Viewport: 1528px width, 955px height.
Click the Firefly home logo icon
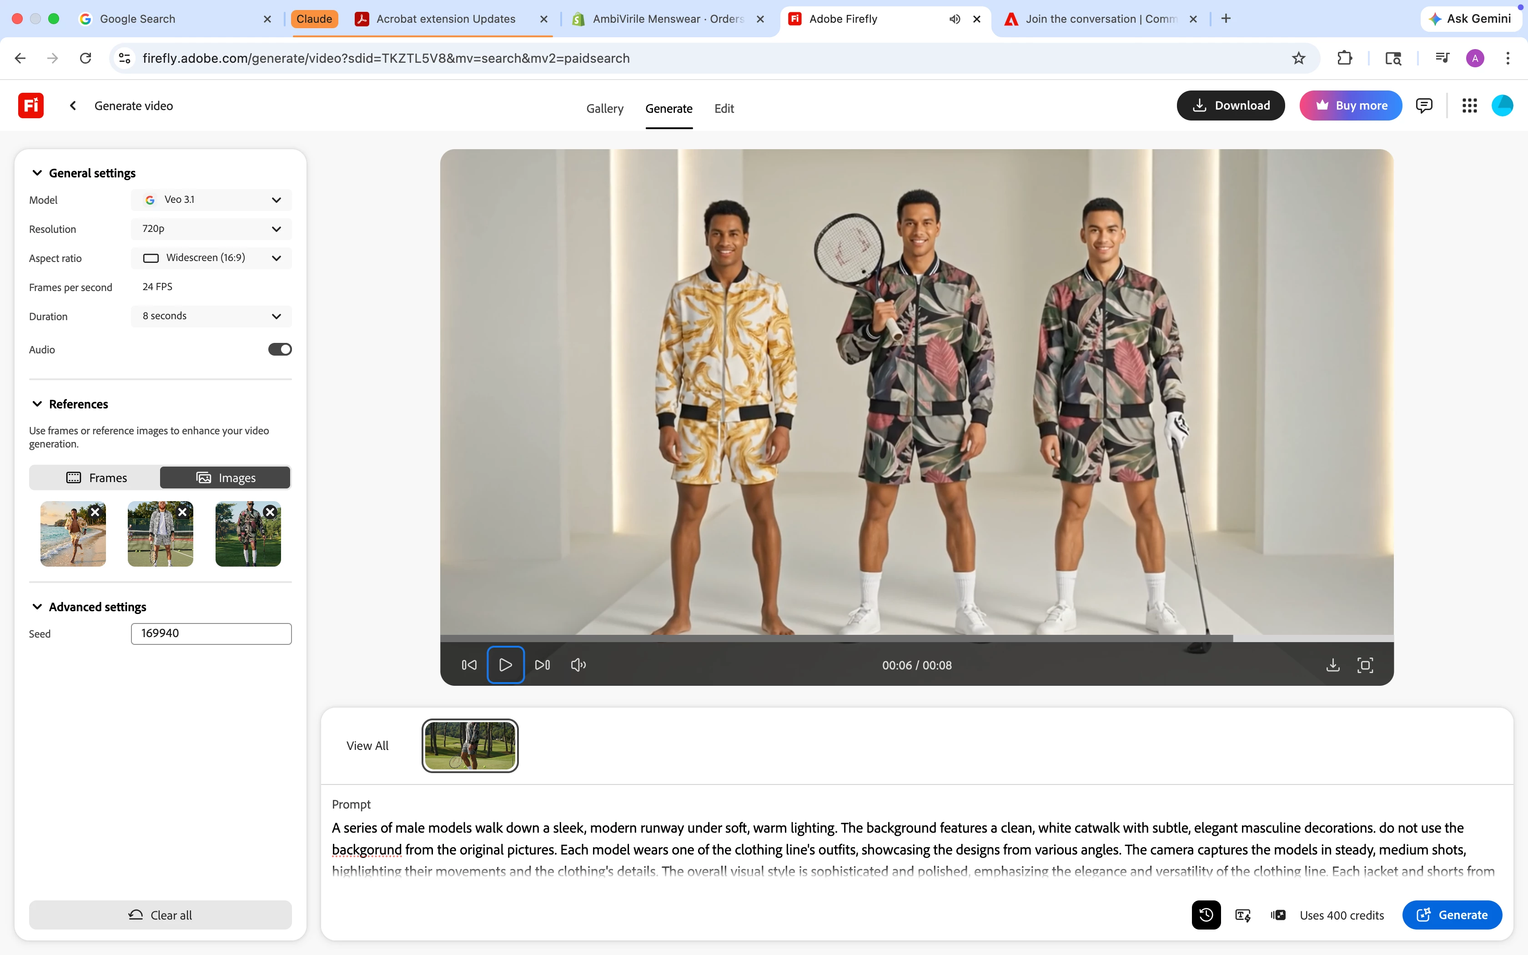(x=30, y=106)
